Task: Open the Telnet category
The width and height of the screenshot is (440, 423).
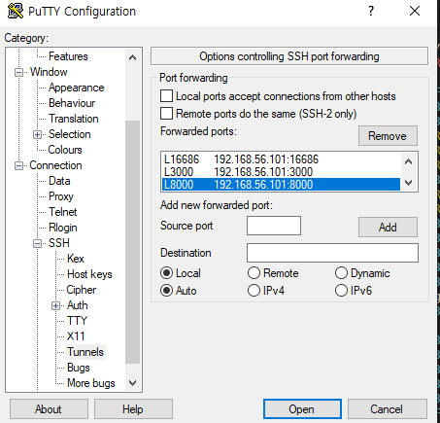Action: point(63,212)
